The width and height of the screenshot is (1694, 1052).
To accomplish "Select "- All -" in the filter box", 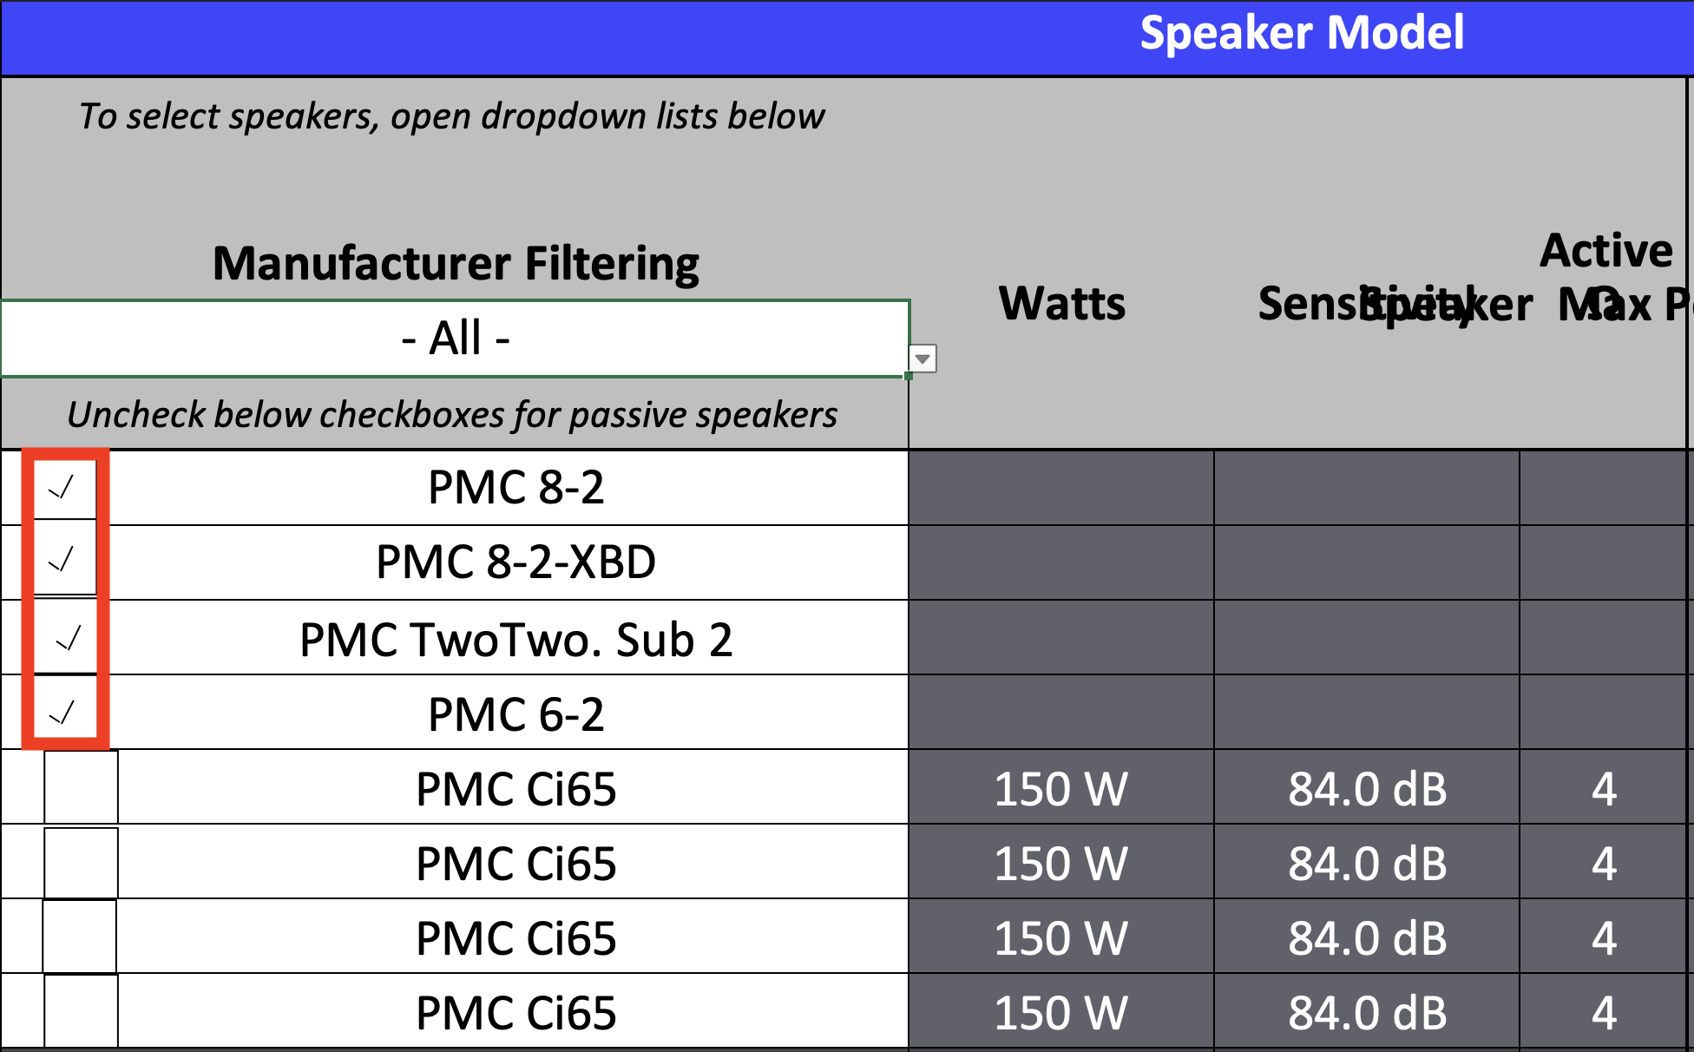I will 455,339.
